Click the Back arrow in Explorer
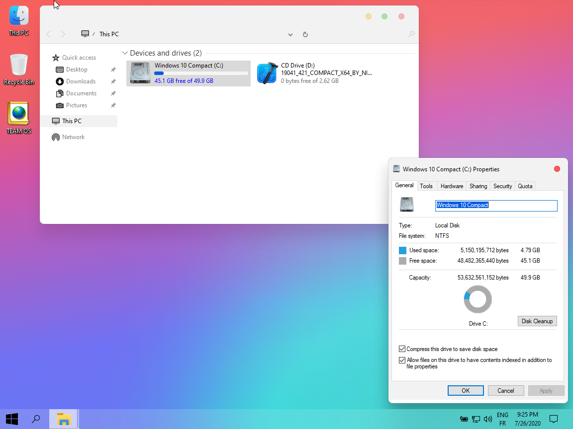This screenshot has height=429, width=573. 49,34
